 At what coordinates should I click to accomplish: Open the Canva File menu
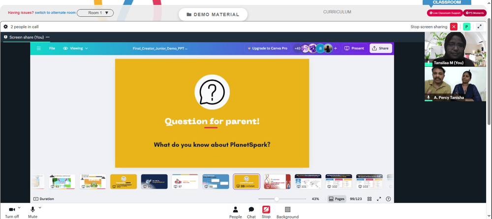click(52, 48)
